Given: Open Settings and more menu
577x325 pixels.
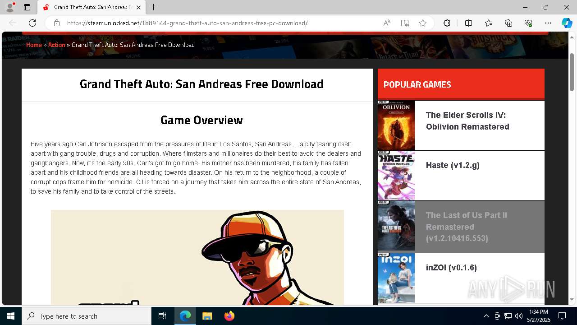Looking at the screenshot, I should [x=548, y=23].
